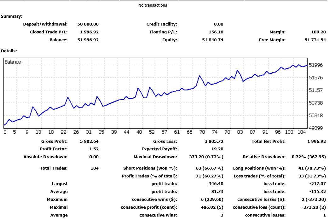Click the Summary heading
This screenshot has width=335, height=220.
pyautogui.click(x=12, y=16)
